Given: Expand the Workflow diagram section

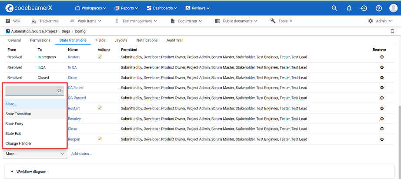Looking at the screenshot, I should [x=31, y=172].
